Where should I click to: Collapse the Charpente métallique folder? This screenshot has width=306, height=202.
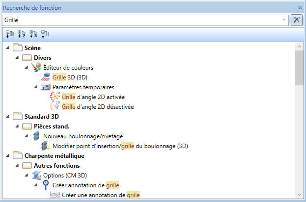click(7, 155)
